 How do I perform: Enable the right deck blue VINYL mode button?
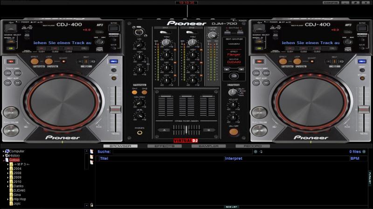362,61
